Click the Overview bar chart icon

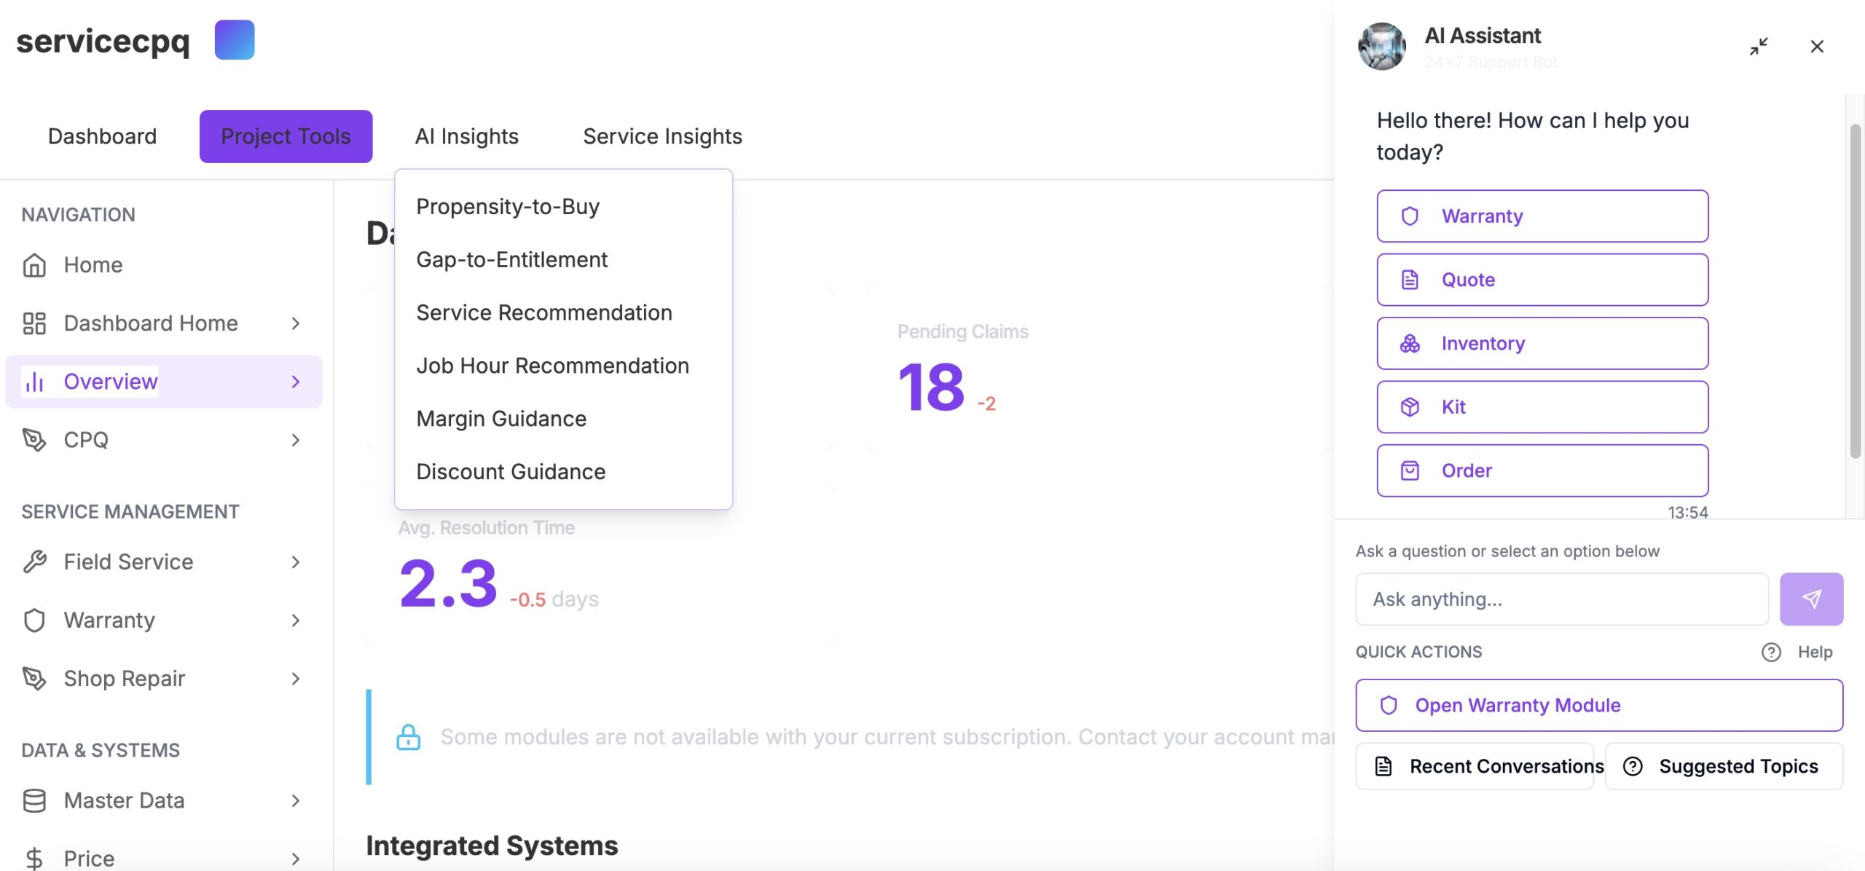[34, 382]
